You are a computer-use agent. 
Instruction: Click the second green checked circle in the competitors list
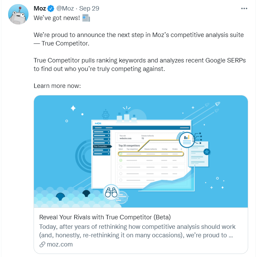point(121,160)
